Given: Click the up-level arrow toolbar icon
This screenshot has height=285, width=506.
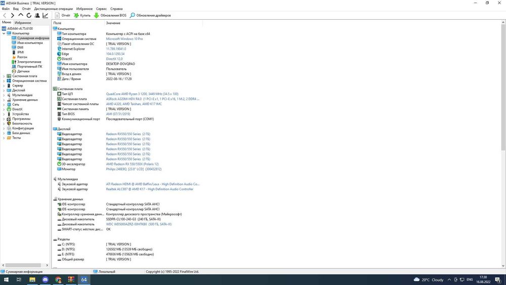Looking at the screenshot, I should [21, 15].
